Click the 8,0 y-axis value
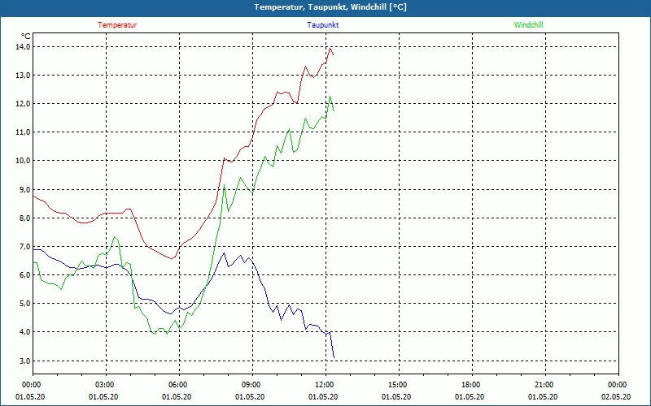This screenshot has height=406, width=651. [25, 218]
